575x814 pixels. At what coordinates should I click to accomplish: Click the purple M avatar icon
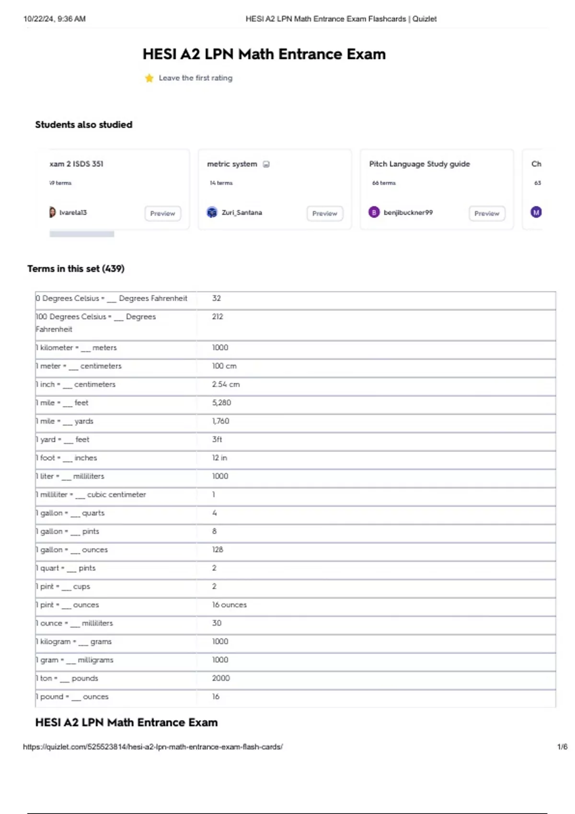[536, 212]
